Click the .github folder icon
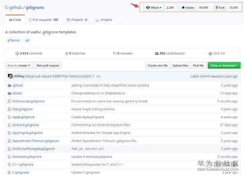244x175 pixels. pyautogui.click(x=10, y=85)
